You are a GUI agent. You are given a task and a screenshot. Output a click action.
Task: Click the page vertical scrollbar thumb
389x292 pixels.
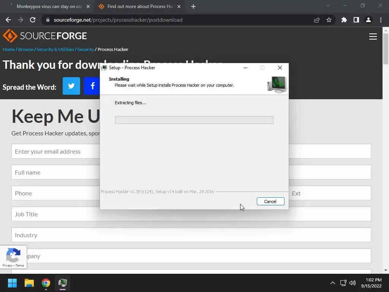386,49
